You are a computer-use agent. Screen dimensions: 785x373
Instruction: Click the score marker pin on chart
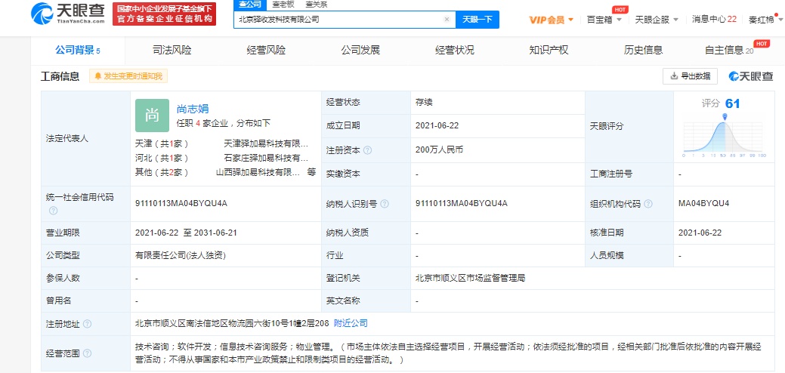click(725, 117)
